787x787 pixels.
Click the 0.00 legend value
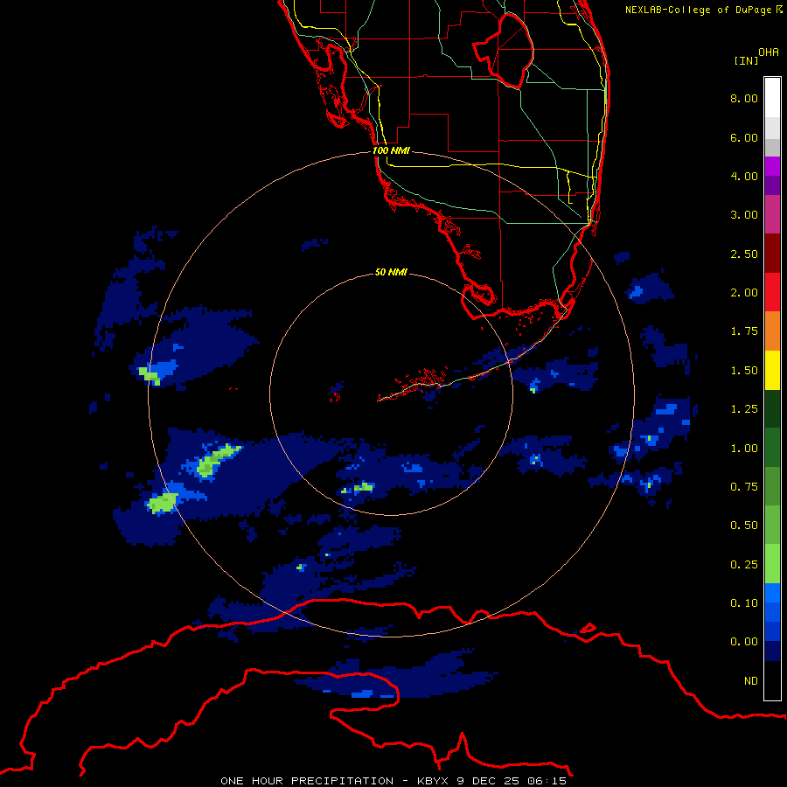point(744,642)
